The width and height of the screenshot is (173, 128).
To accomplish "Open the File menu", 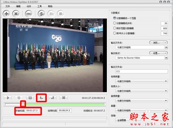I will [8, 6].
